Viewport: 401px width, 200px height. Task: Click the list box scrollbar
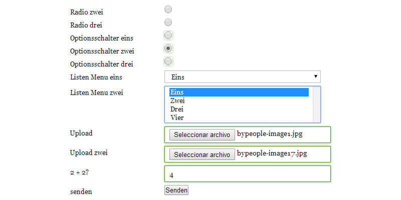tap(316, 104)
